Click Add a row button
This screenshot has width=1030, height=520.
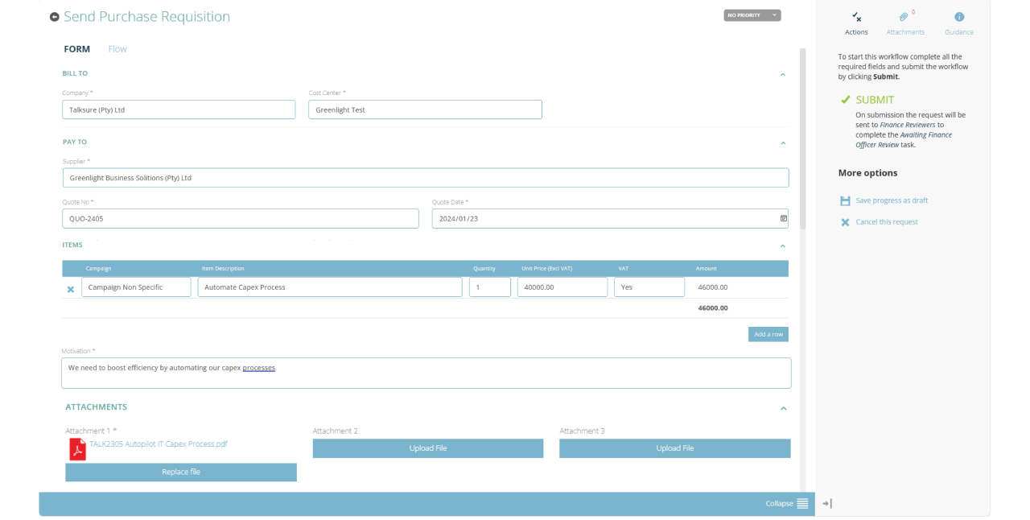(x=768, y=334)
